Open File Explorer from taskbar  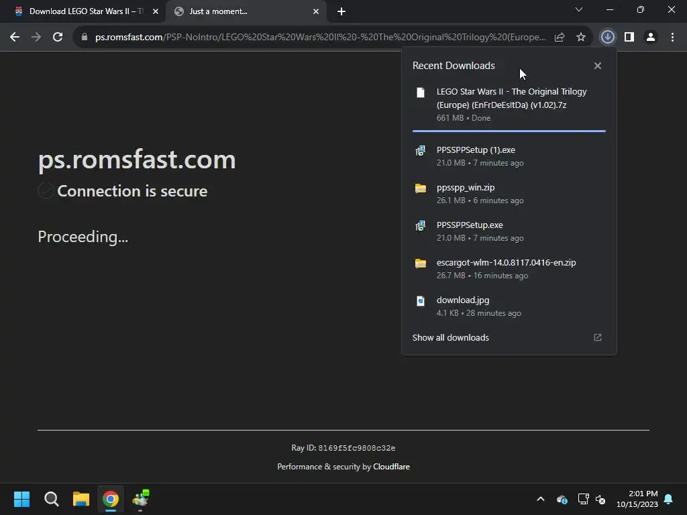(81, 499)
